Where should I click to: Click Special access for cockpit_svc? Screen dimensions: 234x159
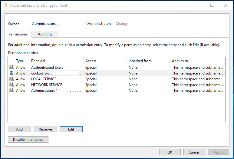coord(91,73)
